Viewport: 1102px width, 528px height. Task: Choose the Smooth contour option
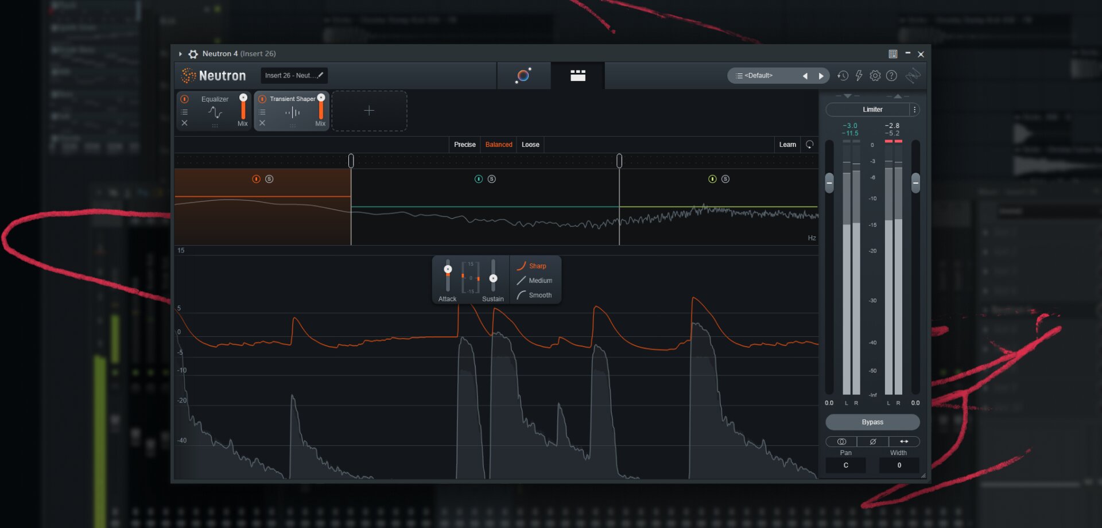coord(534,295)
